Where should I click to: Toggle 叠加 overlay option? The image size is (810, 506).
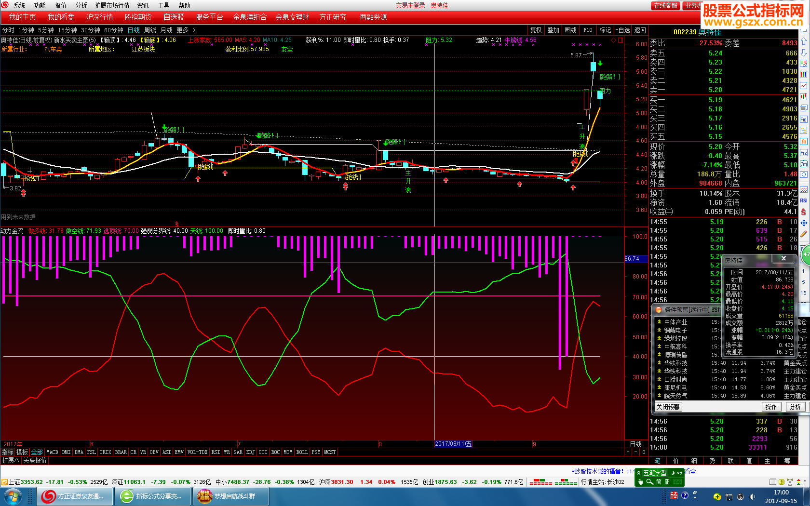(553, 30)
